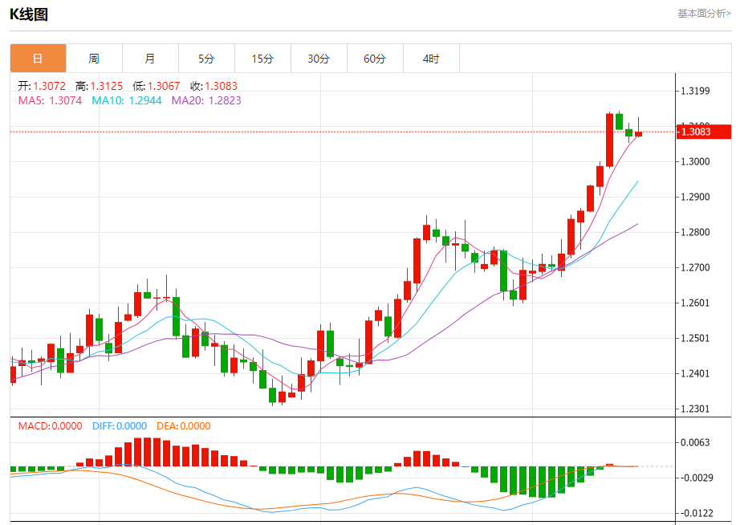
Task: Click the DIFF value label
Action: tap(120, 425)
